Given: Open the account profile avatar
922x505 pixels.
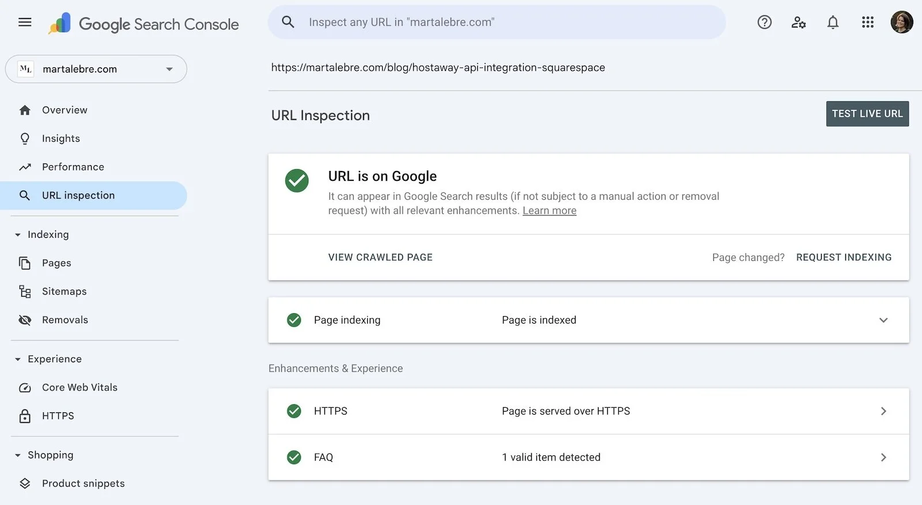Looking at the screenshot, I should pos(901,22).
